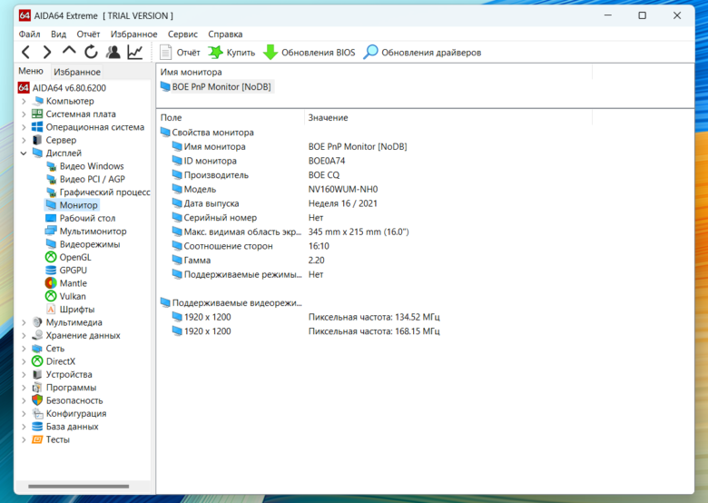Expand the Безопасность node
Viewport: 708px width, 503px height.
pos(24,400)
